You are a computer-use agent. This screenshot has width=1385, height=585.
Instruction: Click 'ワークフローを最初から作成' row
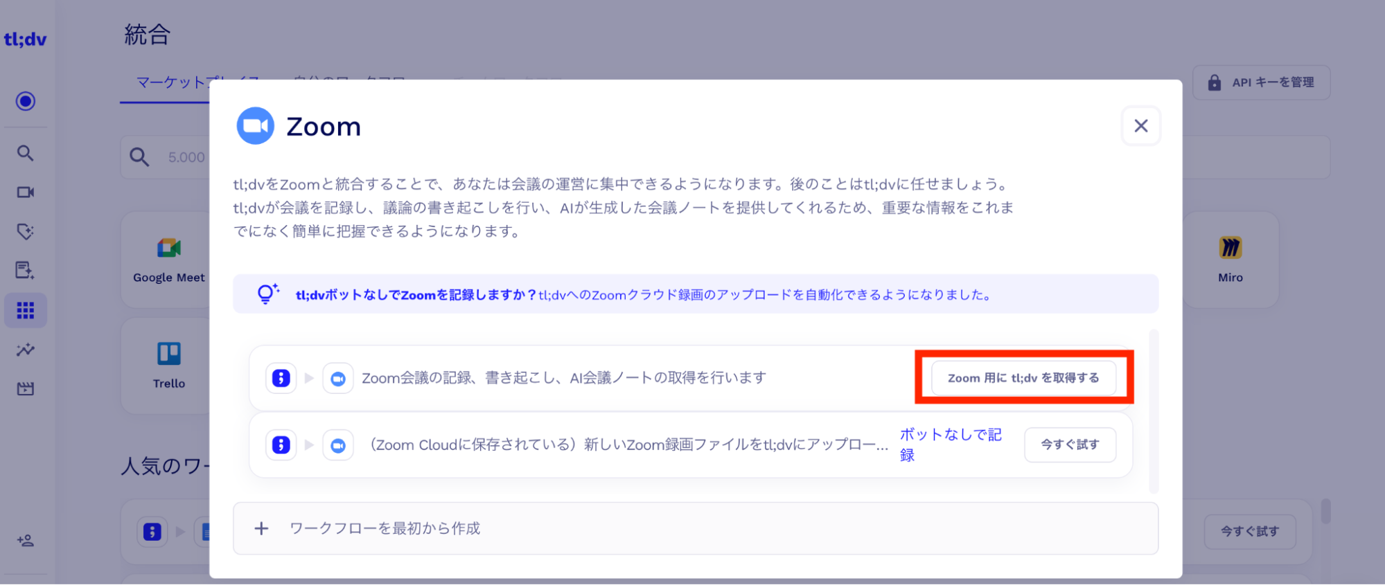click(695, 528)
